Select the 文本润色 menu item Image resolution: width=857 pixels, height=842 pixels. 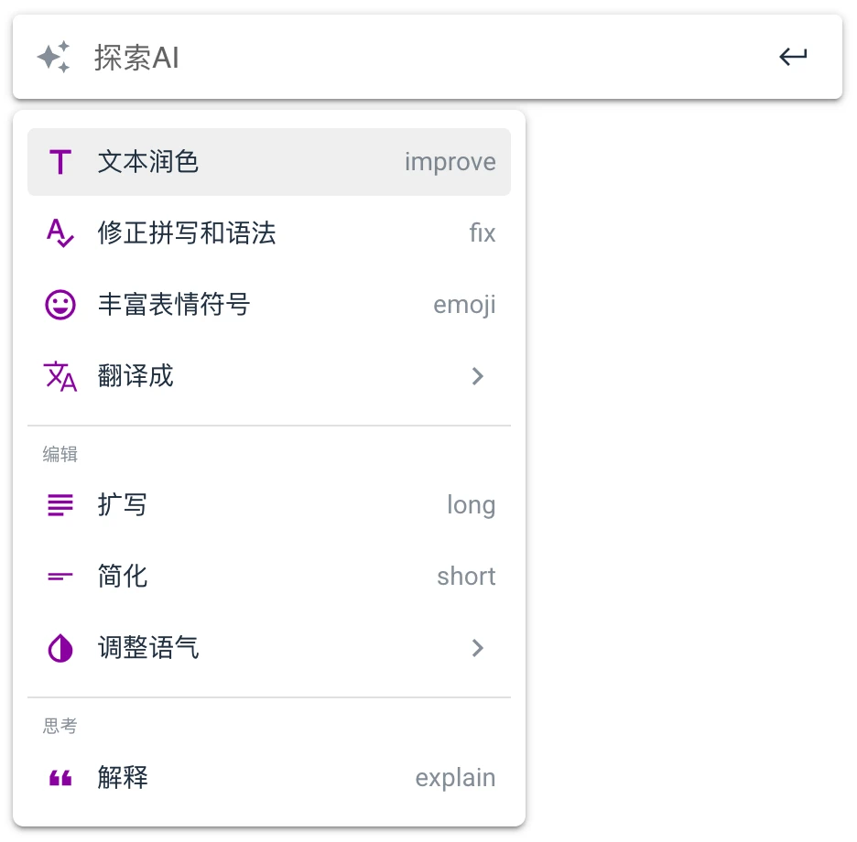[x=269, y=162]
